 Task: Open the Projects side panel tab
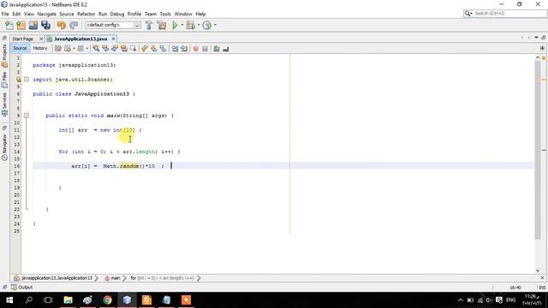point(4,56)
